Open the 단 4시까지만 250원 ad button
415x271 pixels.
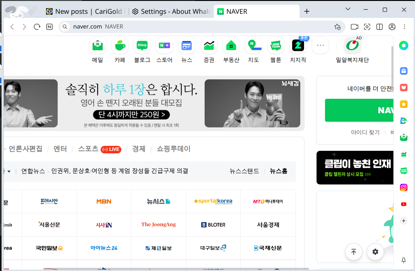tap(131, 114)
